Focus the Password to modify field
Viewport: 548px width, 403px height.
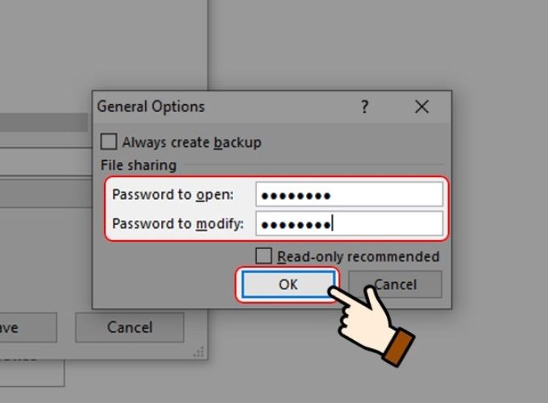349,224
